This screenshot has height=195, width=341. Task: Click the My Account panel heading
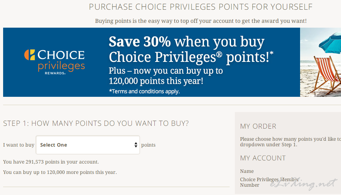263,158
